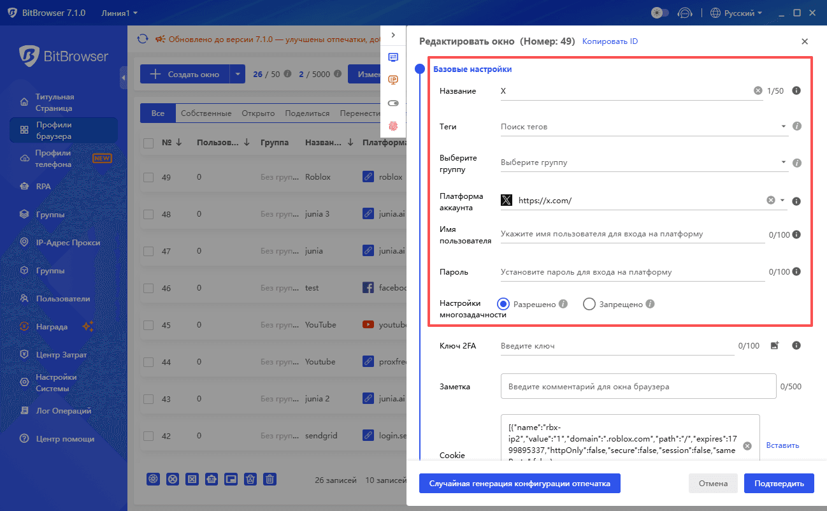Select the Запрещено radio button
This screenshot has height=511, width=827.
pos(589,304)
